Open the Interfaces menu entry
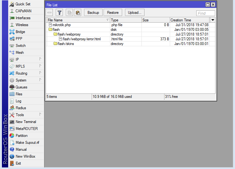 [x=26, y=18]
